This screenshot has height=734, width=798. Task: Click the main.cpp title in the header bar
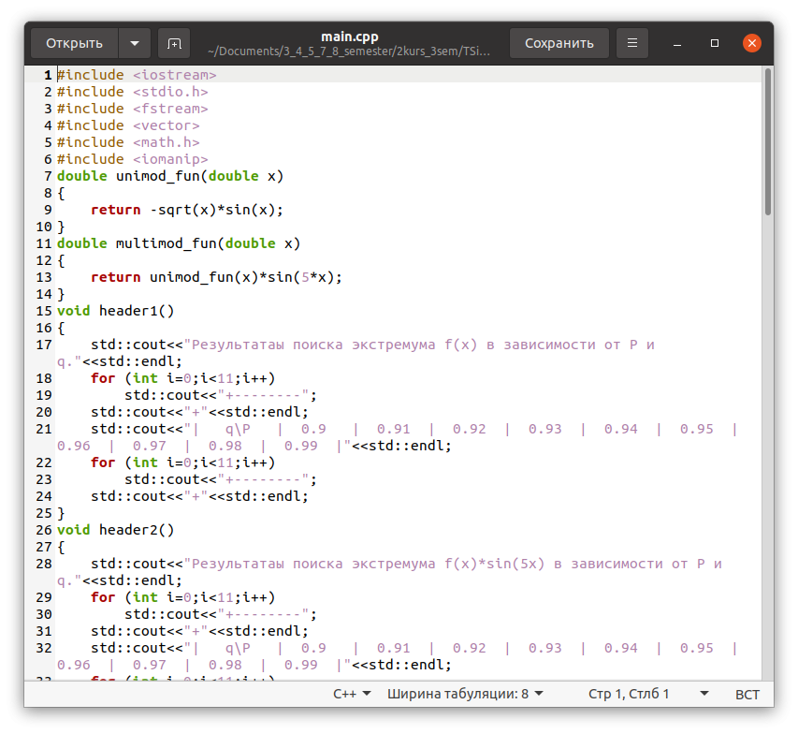tap(349, 37)
